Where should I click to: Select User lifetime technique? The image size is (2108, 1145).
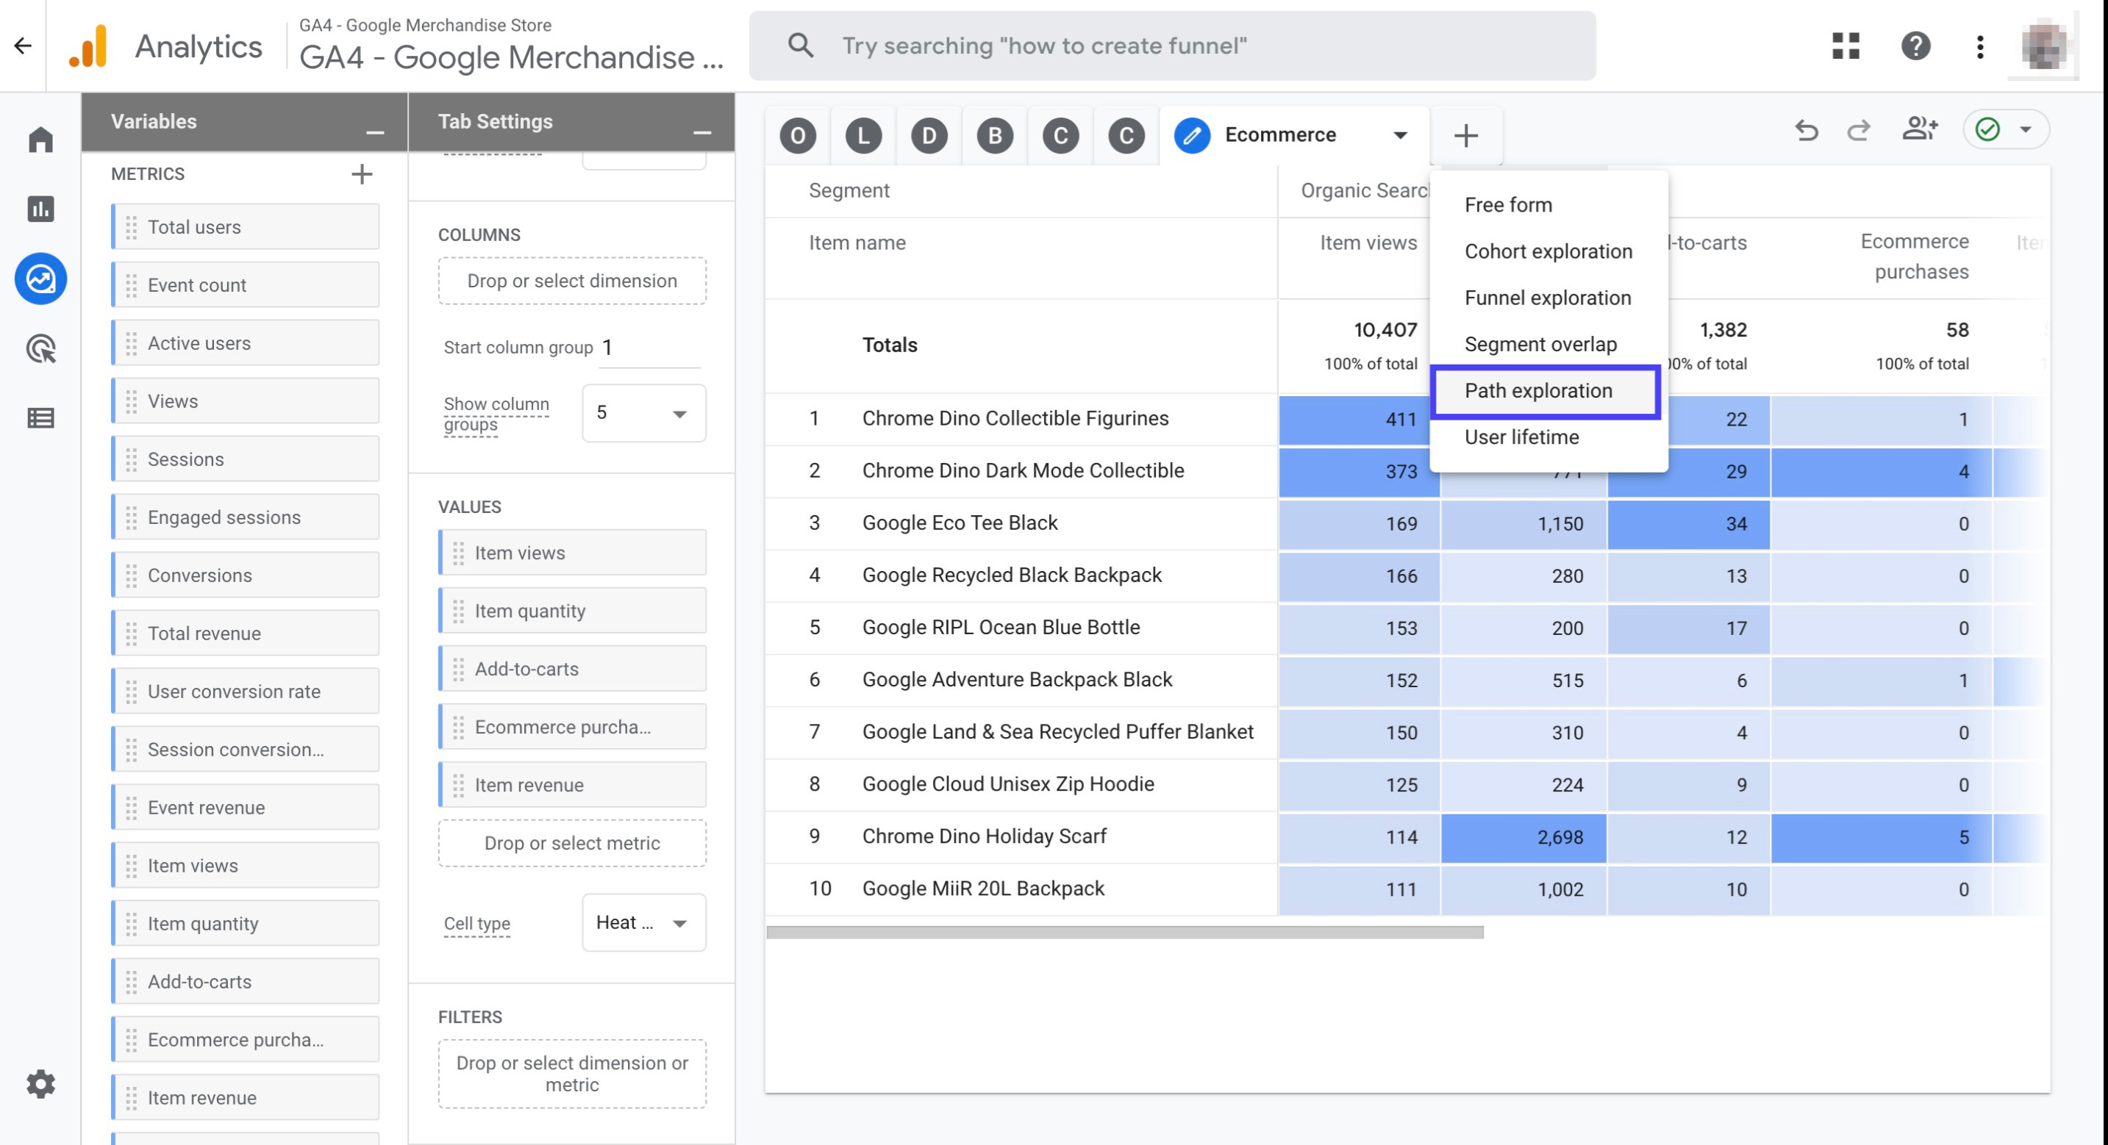point(1521,437)
